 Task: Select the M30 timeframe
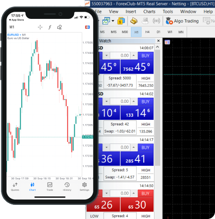125,32
